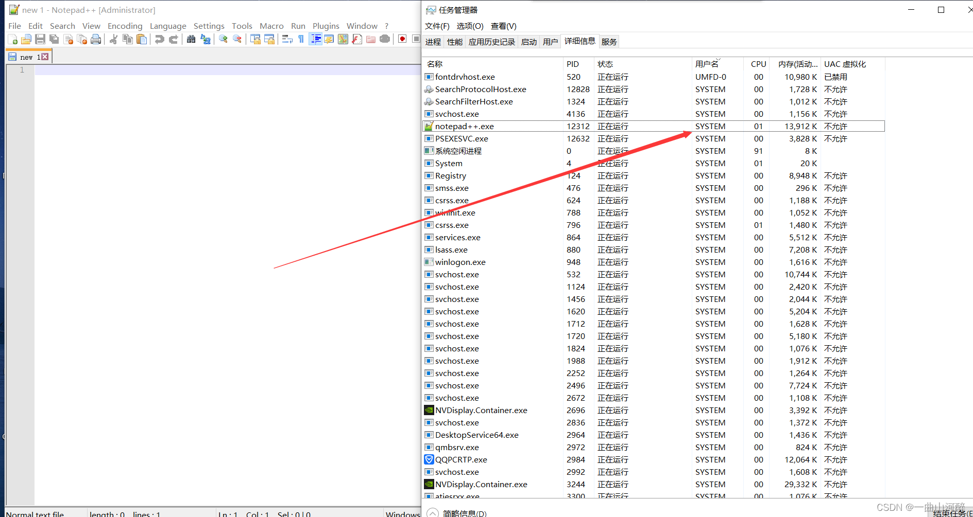Switch to the 启动 tab
The image size is (973, 517).
pos(529,42)
